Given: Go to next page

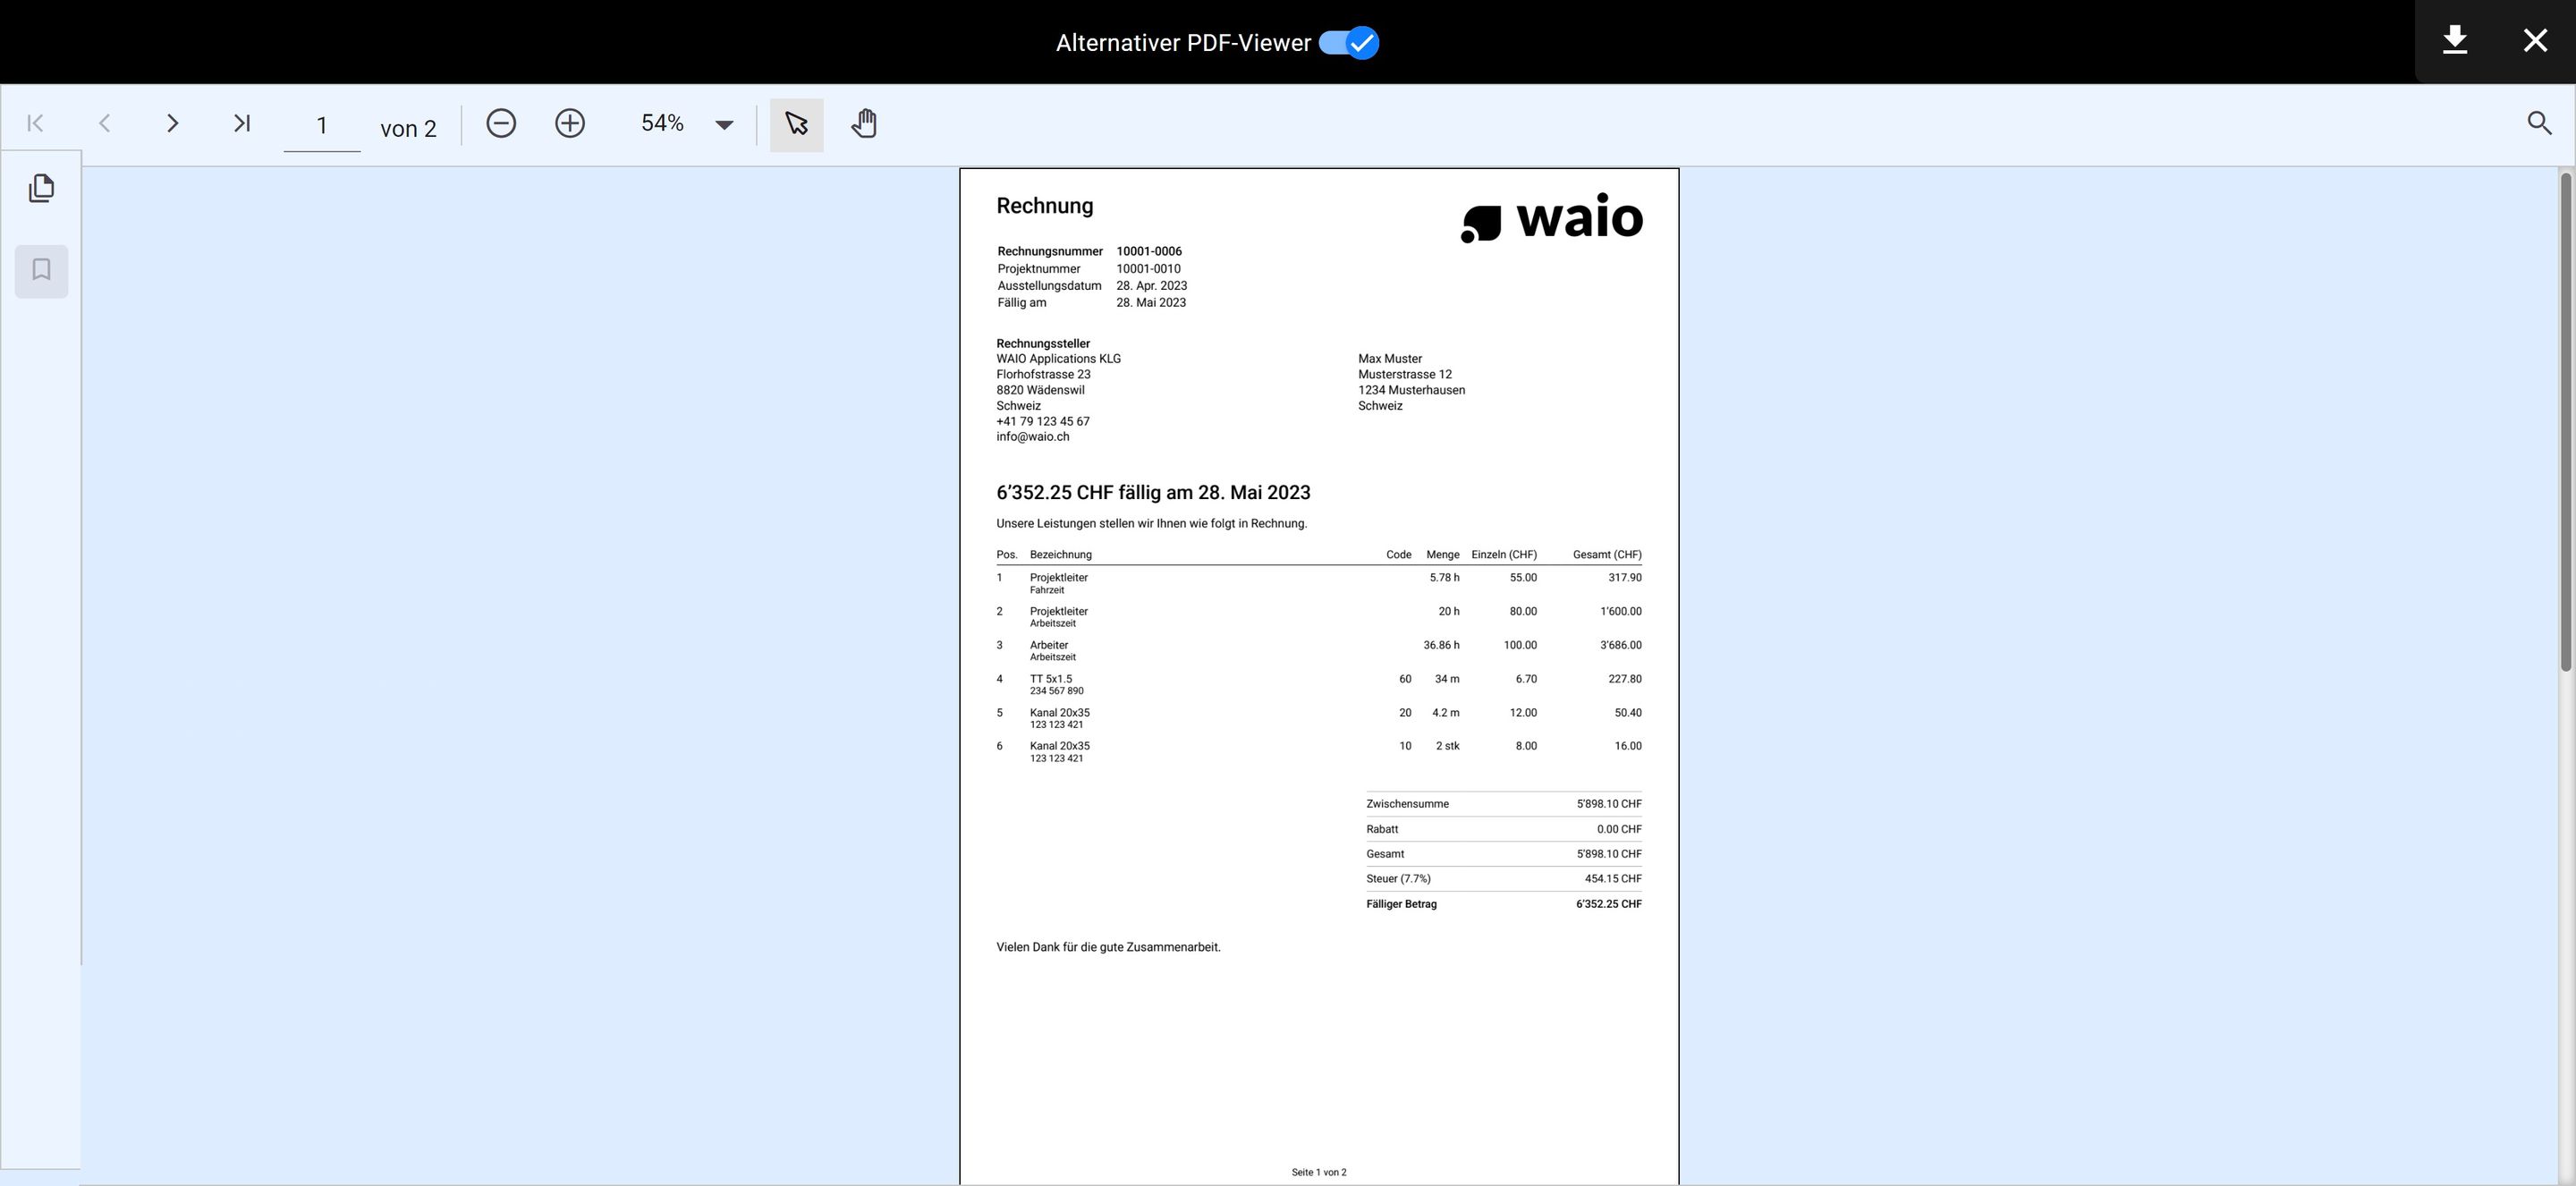Looking at the screenshot, I should [172, 123].
